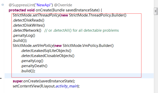
Task: Click the vertical scrollbar thumb
Action: coord(156,11)
